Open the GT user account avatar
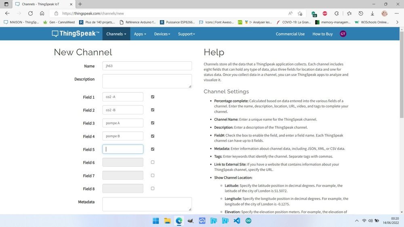404x227 pixels. pyautogui.click(x=343, y=34)
